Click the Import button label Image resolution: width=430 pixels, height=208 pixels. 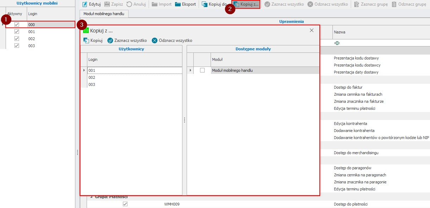coord(165,4)
